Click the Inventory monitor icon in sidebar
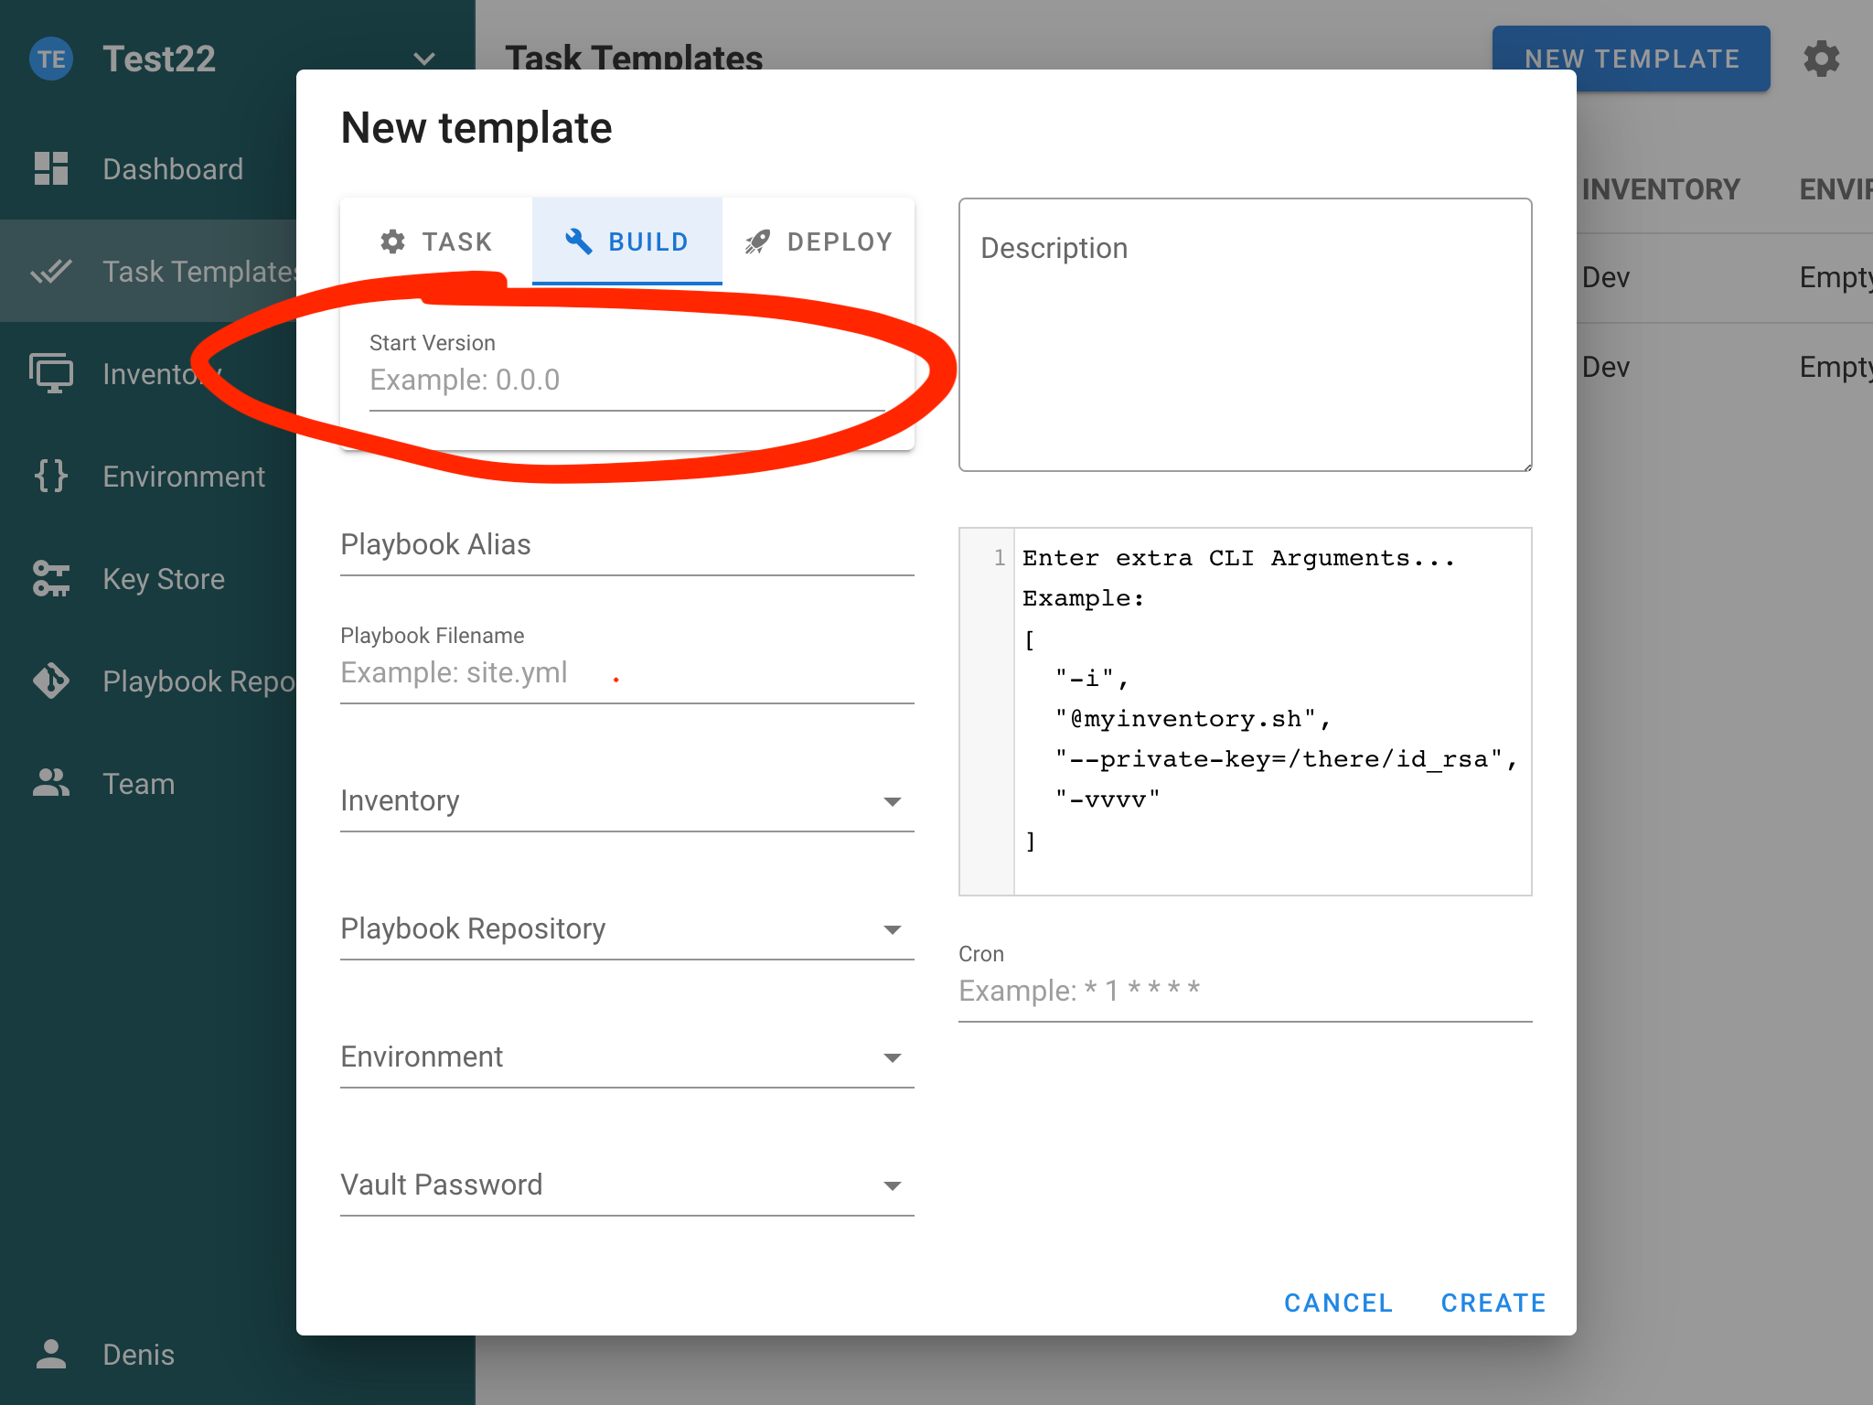The height and width of the screenshot is (1405, 1873). click(x=51, y=373)
